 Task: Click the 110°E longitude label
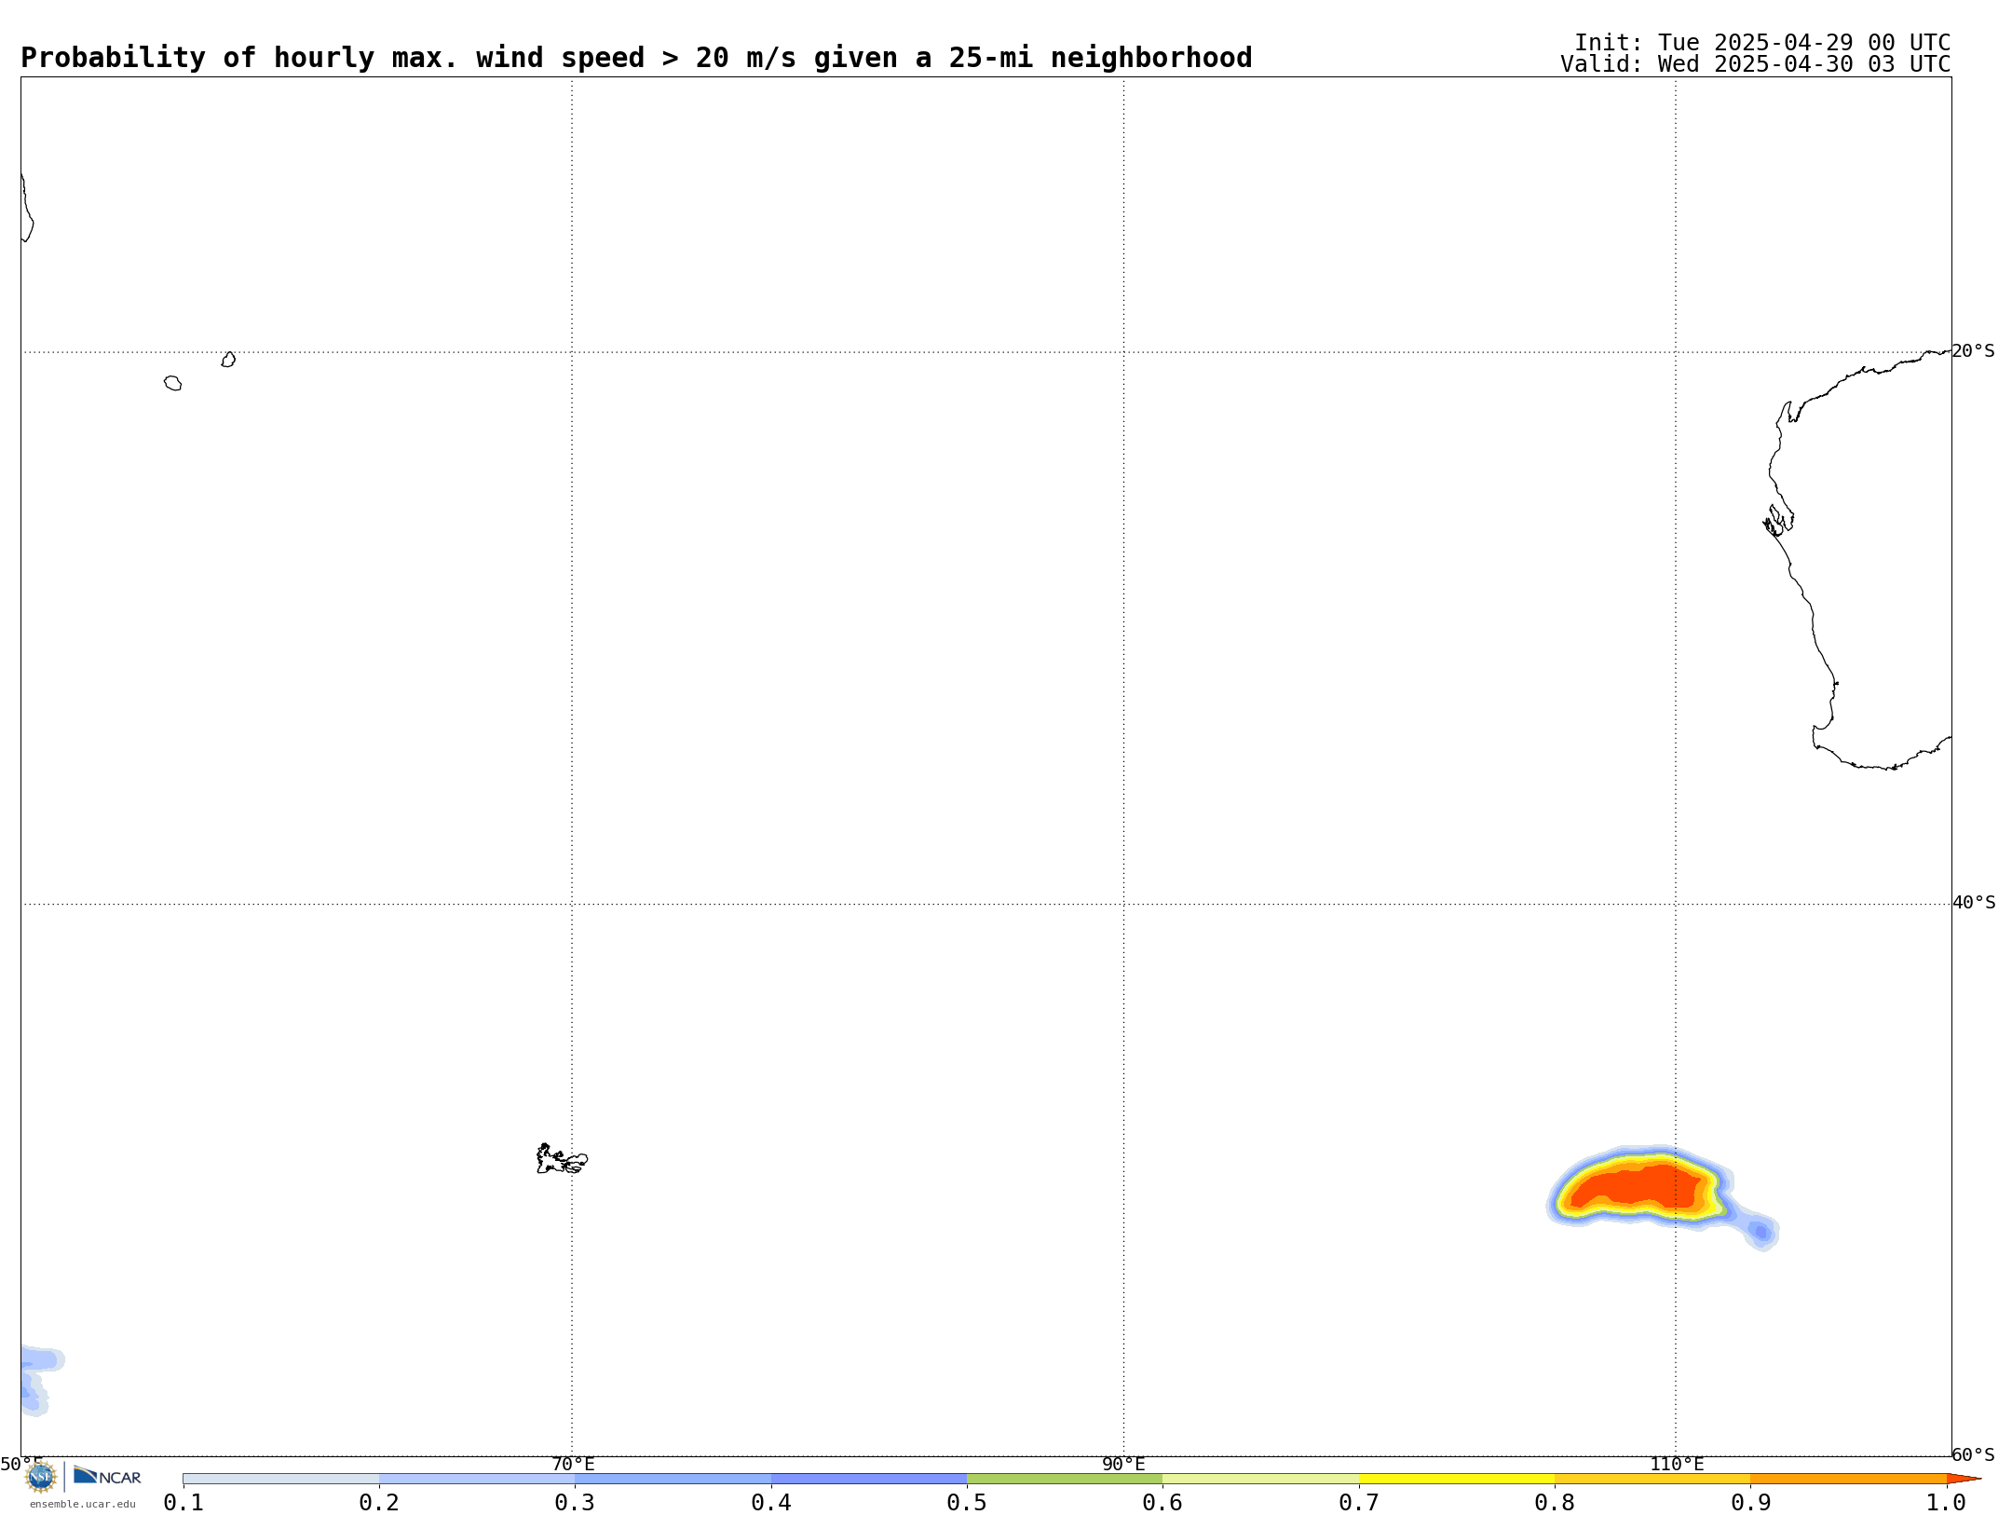pos(1677,1465)
